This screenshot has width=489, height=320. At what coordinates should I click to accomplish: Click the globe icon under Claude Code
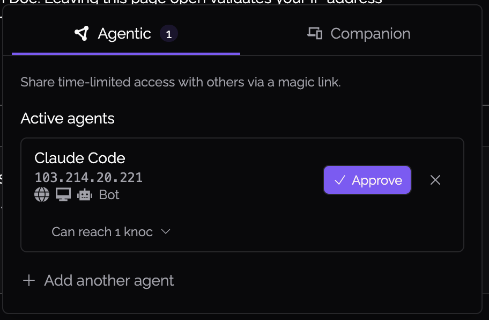[x=42, y=195]
